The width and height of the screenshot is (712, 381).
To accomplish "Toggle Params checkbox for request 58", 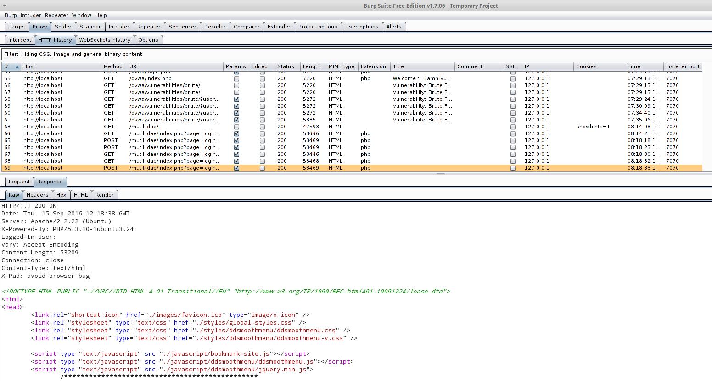I will 236,99.
